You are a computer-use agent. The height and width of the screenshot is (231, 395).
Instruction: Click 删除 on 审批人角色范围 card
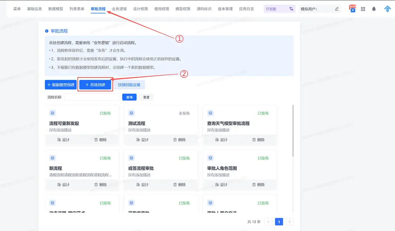tap(258, 184)
